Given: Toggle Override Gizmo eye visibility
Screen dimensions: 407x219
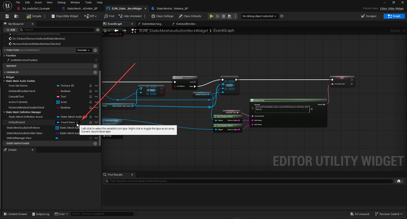Looking at the screenshot, I should click(96, 86).
